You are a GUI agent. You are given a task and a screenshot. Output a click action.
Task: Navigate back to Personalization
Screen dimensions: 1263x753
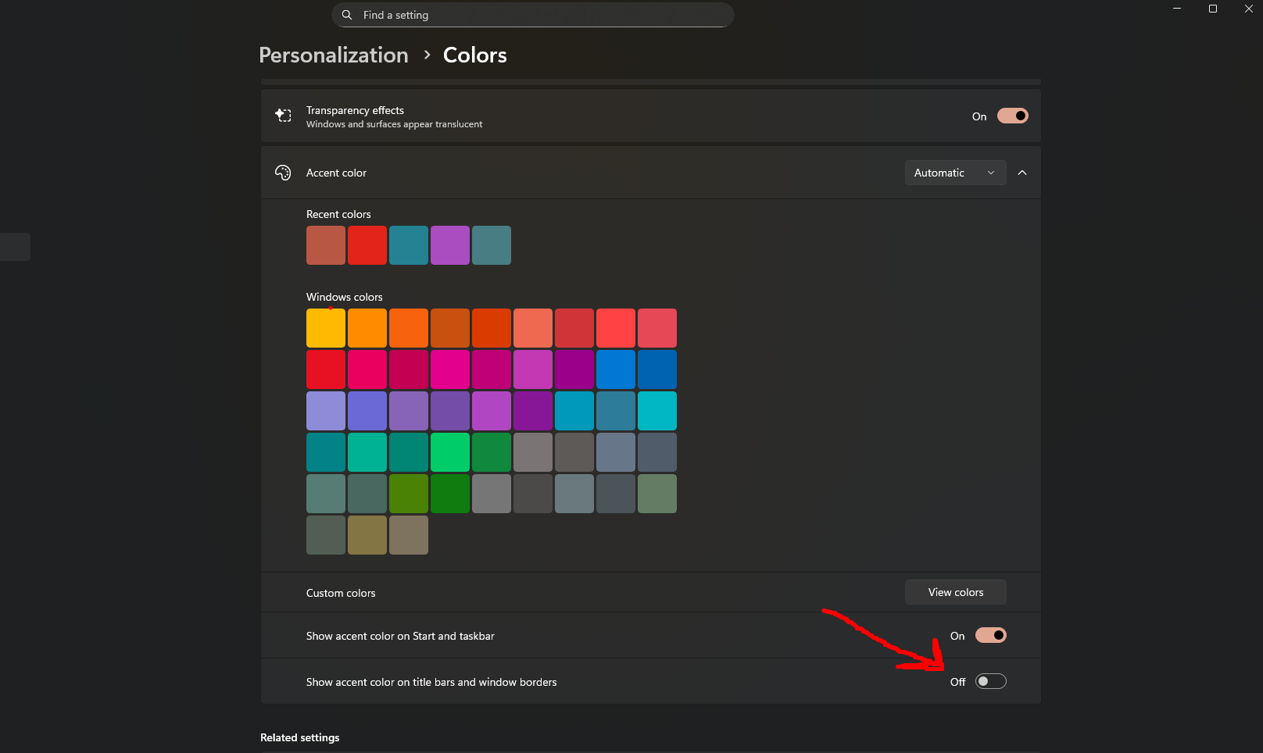334,55
